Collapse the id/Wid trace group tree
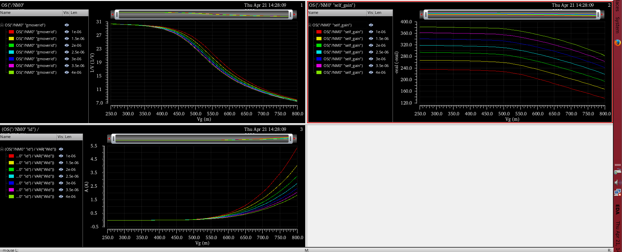 [2, 149]
